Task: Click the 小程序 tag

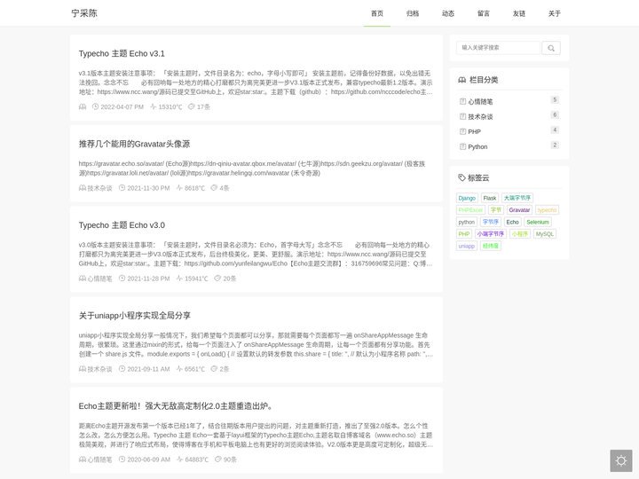Action: pyautogui.click(x=520, y=234)
